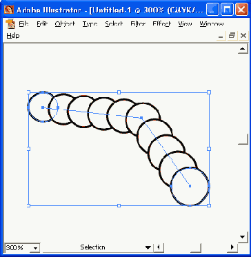Click the center point of the bottom-right circle
Image resolution: width=251 pixels, height=257 pixels.
(x=190, y=186)
